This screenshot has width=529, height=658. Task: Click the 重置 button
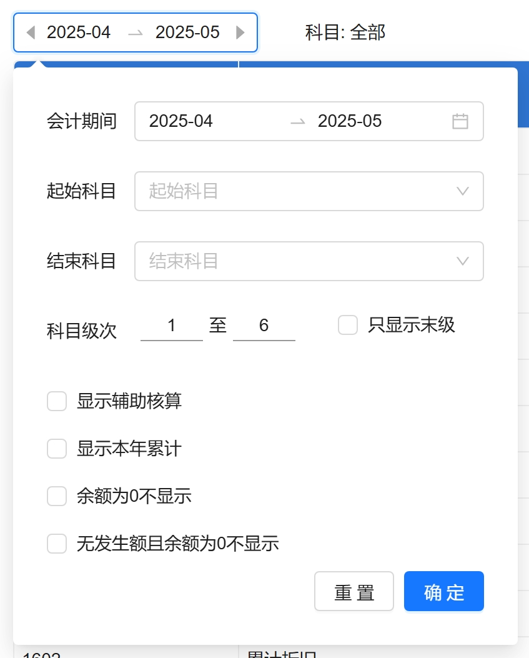354,591
